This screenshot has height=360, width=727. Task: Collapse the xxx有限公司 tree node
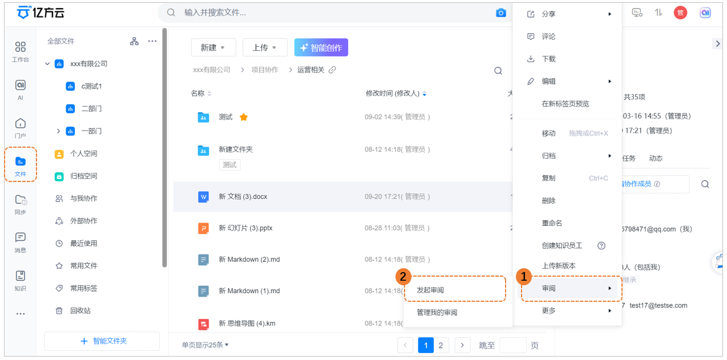pyautogui.click(x=47, y=64)
